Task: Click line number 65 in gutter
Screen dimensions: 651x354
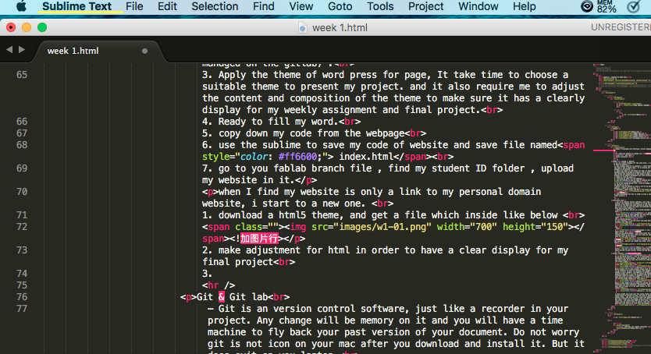Action: [22, 75]
